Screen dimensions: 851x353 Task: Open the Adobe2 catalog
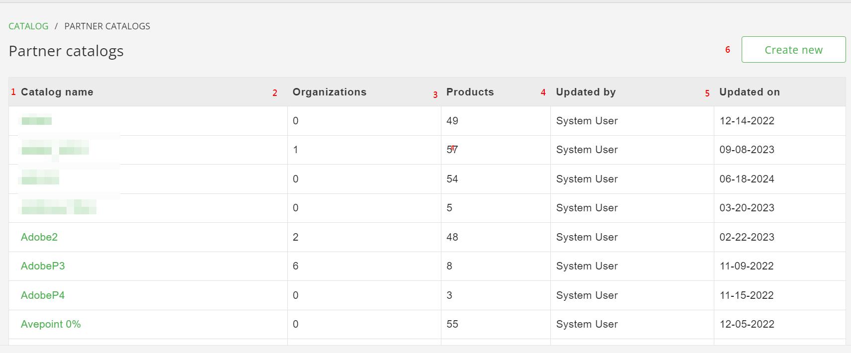pos(39,237)
